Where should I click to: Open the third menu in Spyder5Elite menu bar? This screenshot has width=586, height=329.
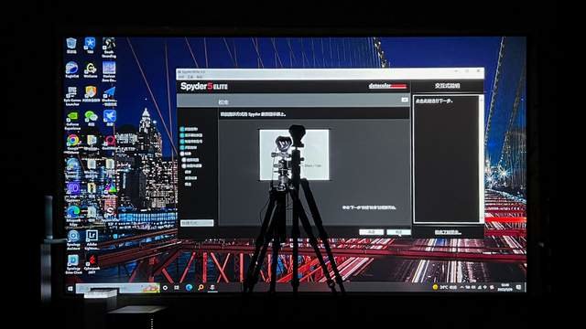pos(200,77)
